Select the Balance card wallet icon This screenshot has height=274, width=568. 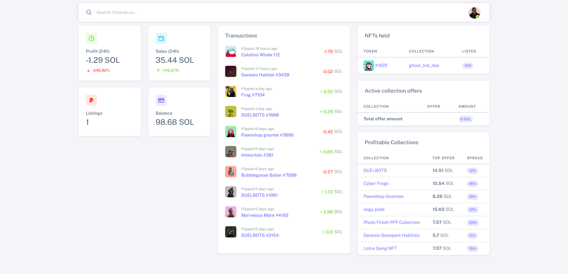pos(161,100)
